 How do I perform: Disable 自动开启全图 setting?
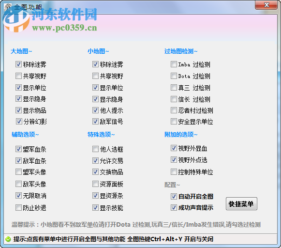tap(174, 197)
